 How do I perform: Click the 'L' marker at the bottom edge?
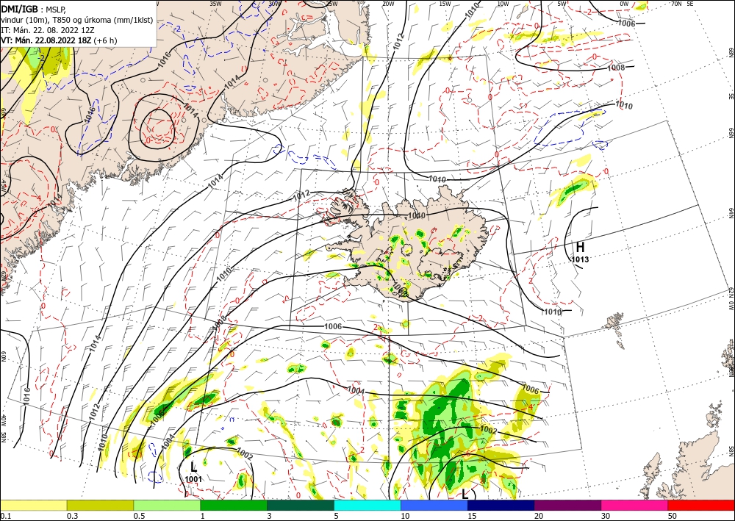tap(465, 494)
